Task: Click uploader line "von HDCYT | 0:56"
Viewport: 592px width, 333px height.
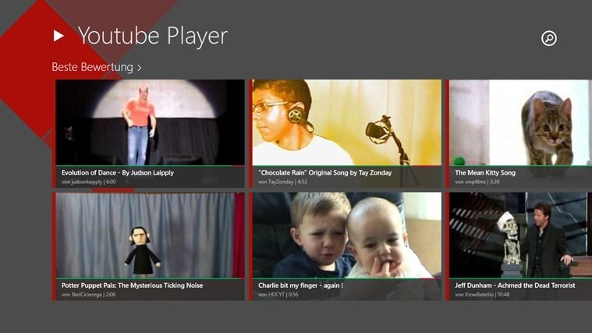Action: [x=278, y=295]
